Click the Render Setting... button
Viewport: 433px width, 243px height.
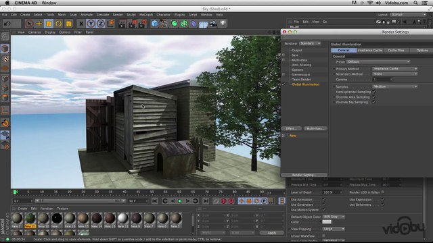coord(304,175)
